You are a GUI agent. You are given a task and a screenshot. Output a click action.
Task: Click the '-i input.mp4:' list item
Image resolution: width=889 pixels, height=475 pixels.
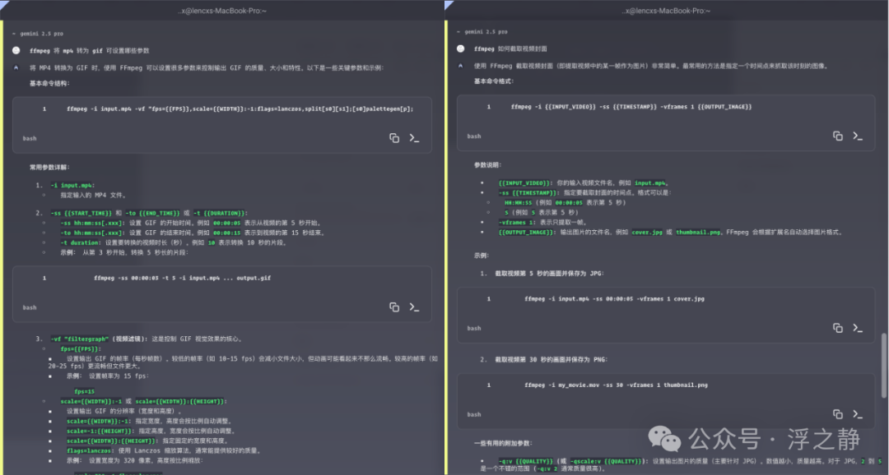click(72, 185)
